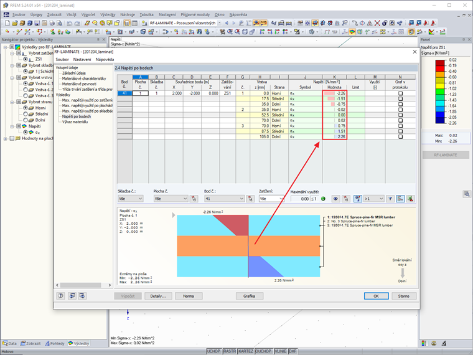Click the result diagram icon beside Excel export
Image resolution: width=473 pixels, height=355 pixels.
point(400,199)
